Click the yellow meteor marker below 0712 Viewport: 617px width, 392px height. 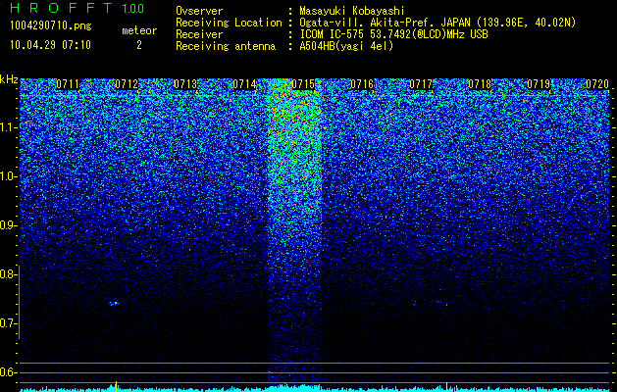(116, 386)
